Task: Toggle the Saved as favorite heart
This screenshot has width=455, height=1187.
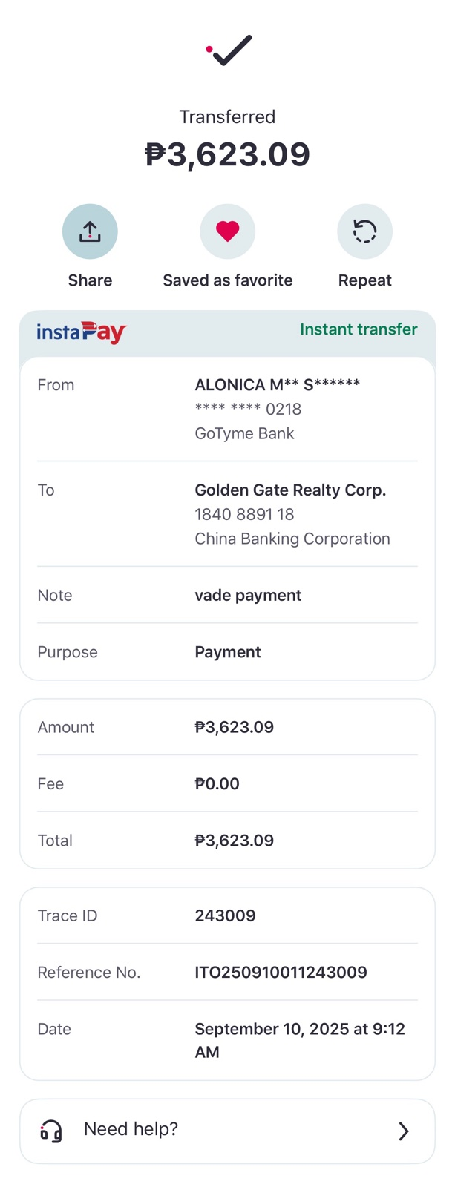Action: pyautogui.click(x=227, y=231)
